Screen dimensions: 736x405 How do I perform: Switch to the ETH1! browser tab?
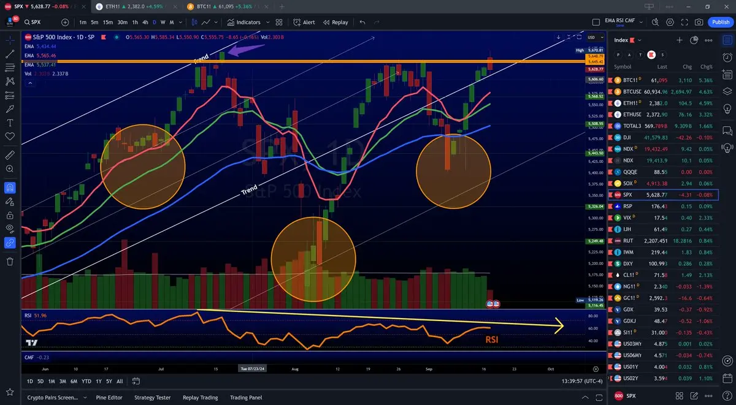pyautogui.click(x=137, y=6)
